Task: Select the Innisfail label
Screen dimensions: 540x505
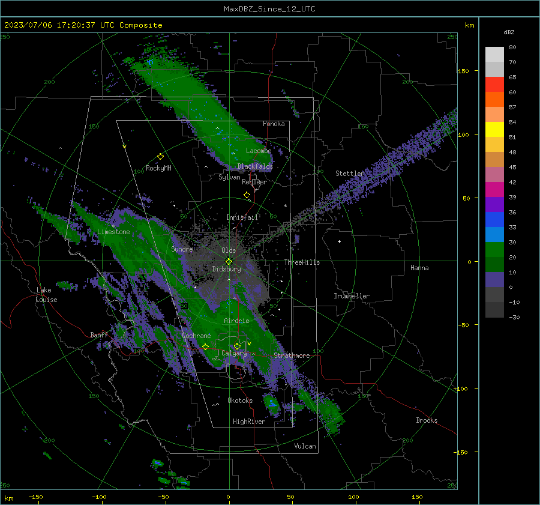Action: (242, 217)
